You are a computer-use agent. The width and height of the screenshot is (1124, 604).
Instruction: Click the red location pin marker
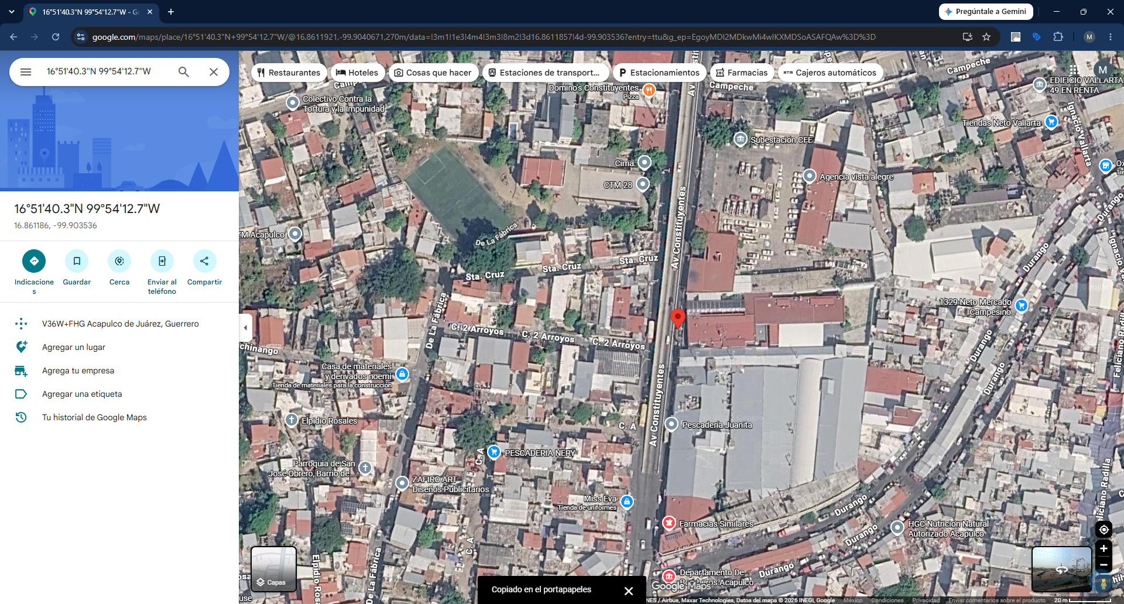tap(678, 318)
